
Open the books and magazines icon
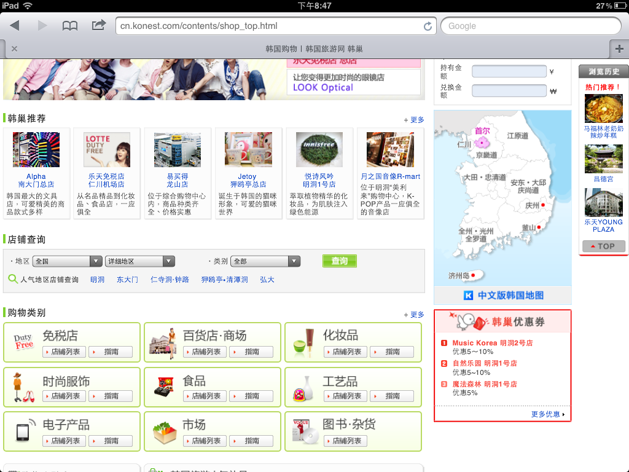(x=305, y=431)
